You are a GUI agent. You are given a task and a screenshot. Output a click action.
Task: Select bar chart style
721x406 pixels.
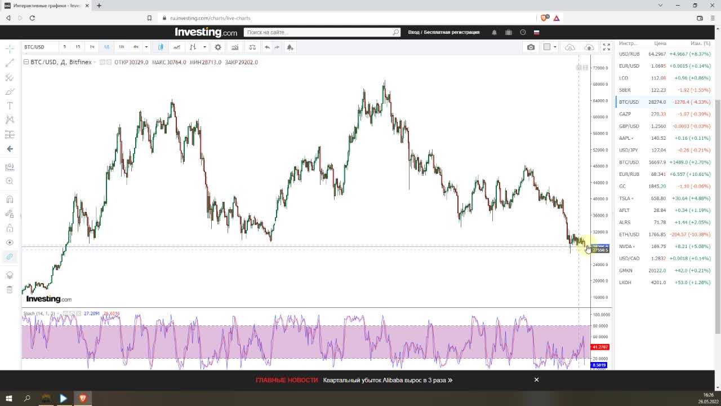[x=193, y=47]
